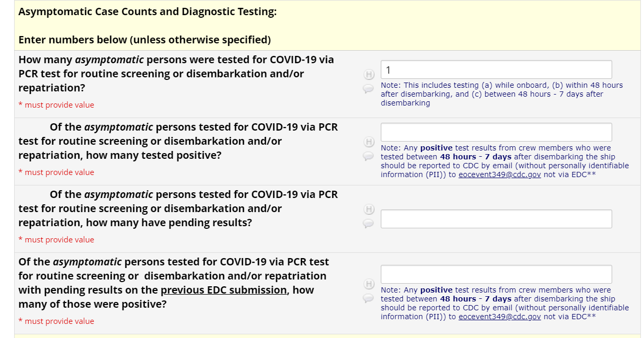This screenshot has height=338, width=643.
Task: Focus the 'how many have pending results' input
Action: pyautogui.click(x=496, y=219)
